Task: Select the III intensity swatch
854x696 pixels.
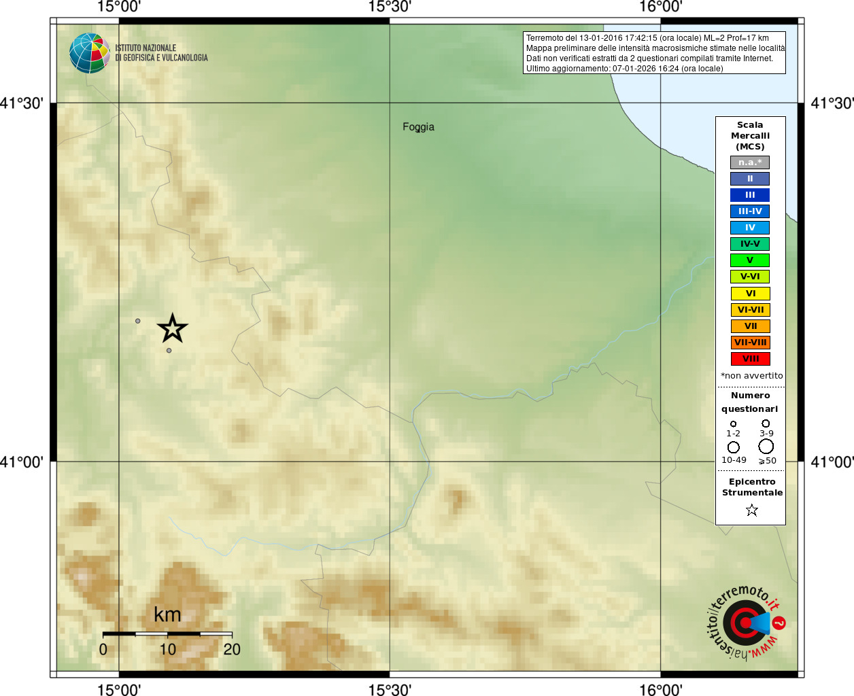Action: click(750, 195)
